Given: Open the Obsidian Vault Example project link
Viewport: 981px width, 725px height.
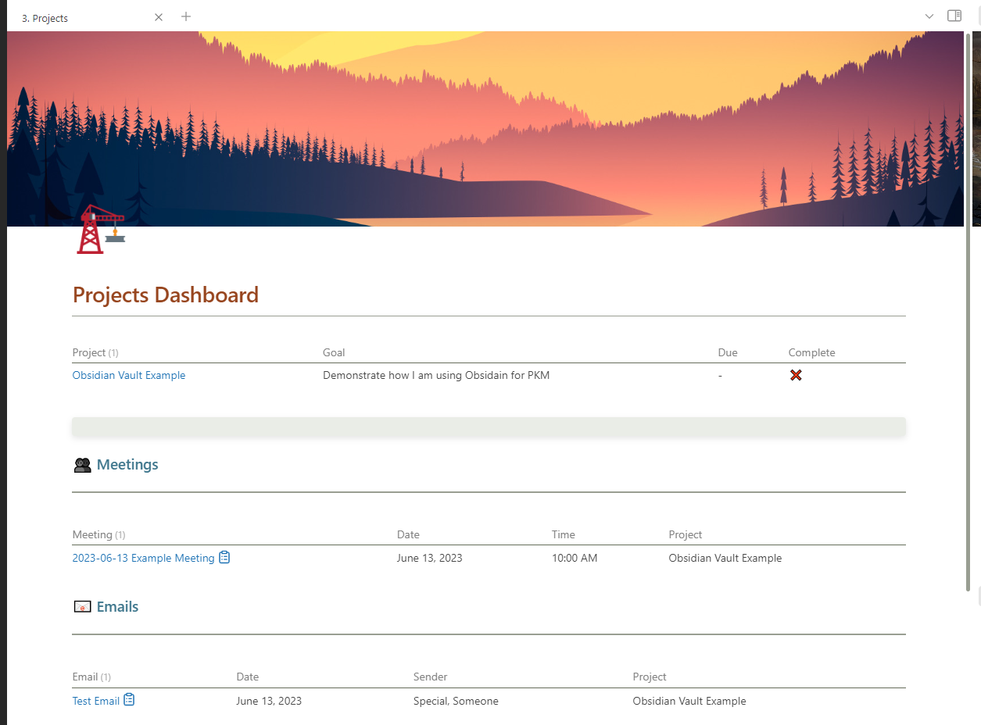Looking at the screenshot, I should 129,375.
